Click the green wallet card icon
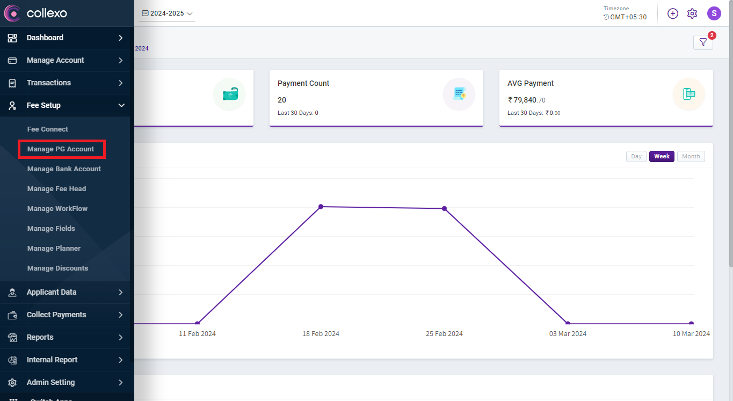This screenshot has width=733, height=401. (x=229, y=94)
